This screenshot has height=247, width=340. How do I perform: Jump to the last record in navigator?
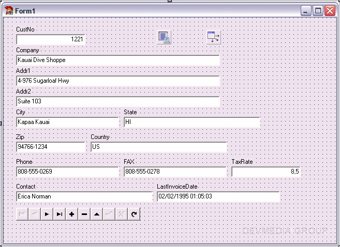[x=60, y=214]
